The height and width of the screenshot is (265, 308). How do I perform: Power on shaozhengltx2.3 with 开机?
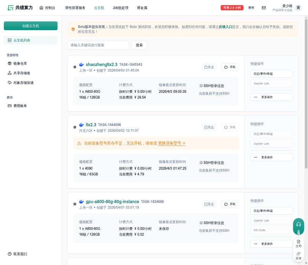(x=229, y=67)
